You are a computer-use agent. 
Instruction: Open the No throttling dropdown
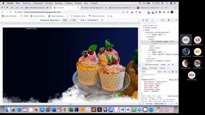click(93, 20)
